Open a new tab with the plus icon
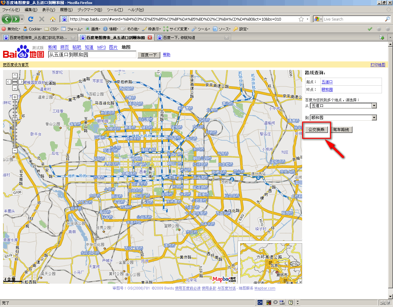Image resolution: width=393 pixels, height=307 pixels. pyautogui.click(x=382, y=37)
